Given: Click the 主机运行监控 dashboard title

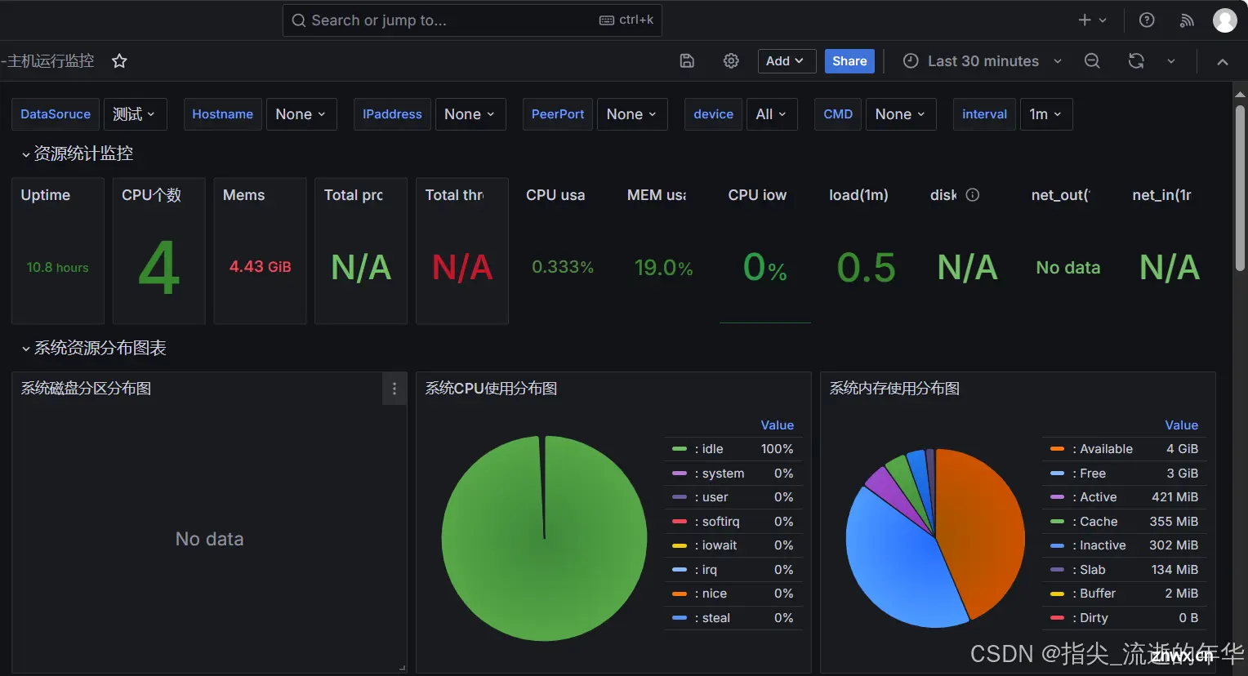Looking at the screenshot, I should pos(49,61).
